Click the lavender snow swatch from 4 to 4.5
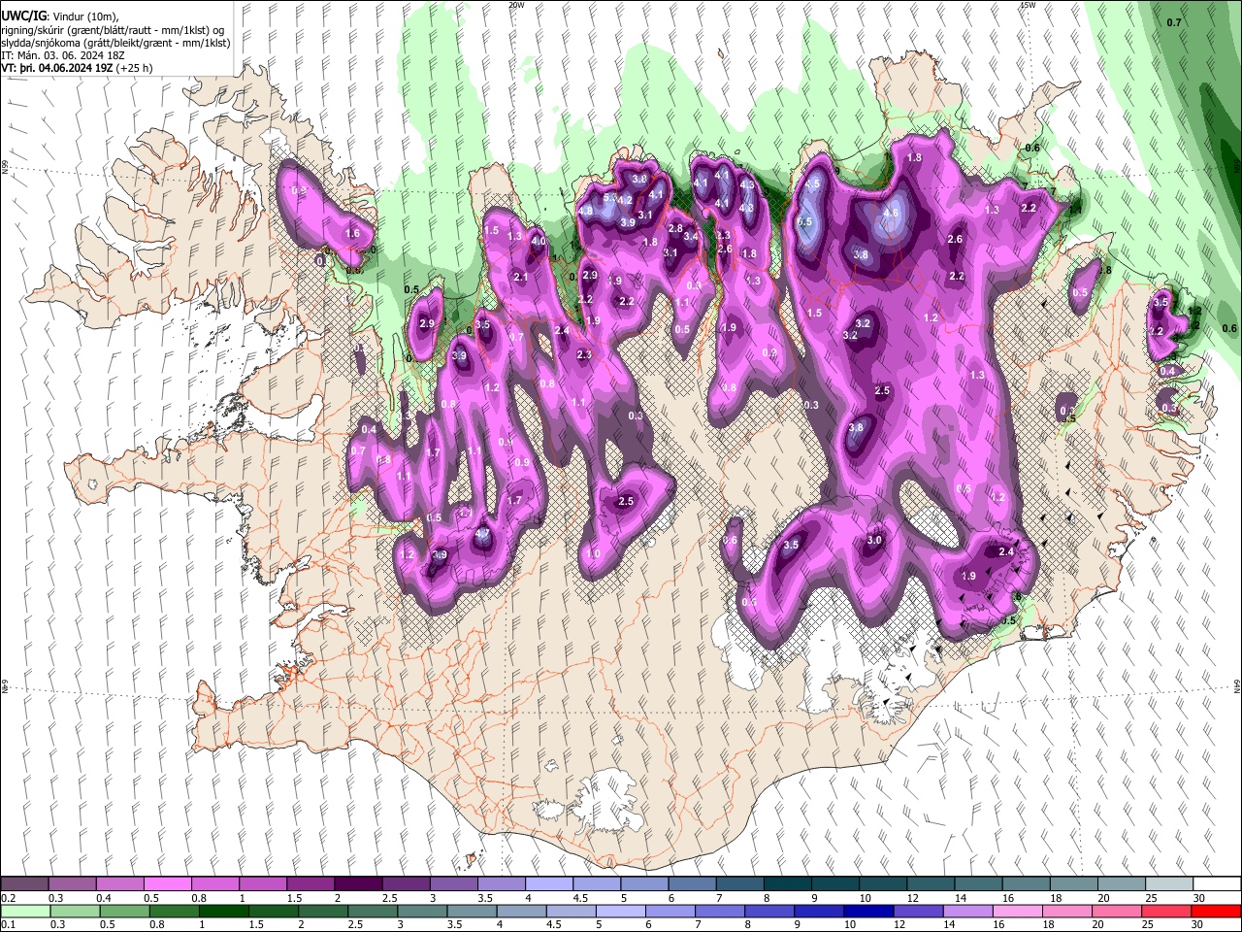 pos(547,883)
